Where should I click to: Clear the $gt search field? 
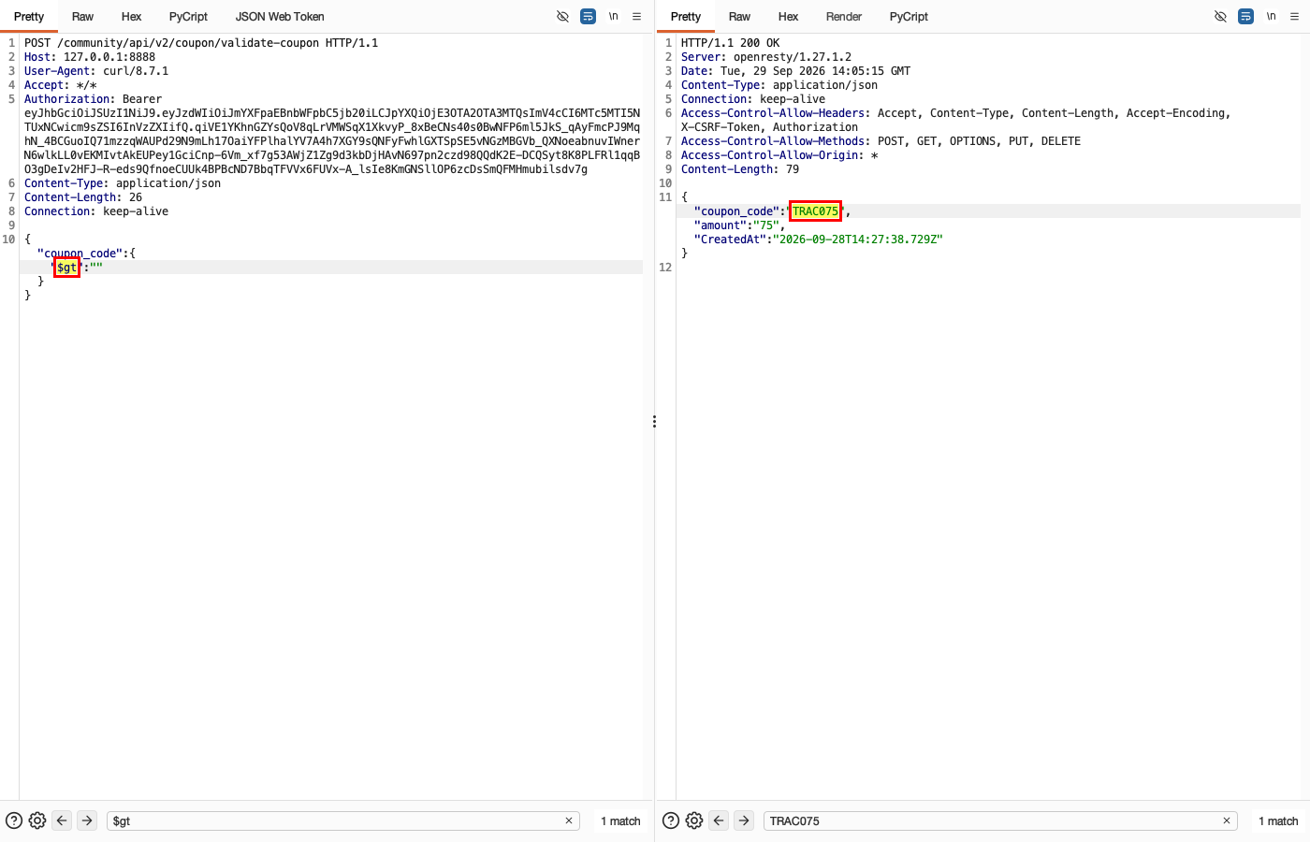[x=569, y=820]
